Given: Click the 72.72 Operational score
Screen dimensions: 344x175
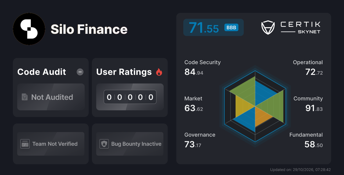Looking at the screenshot, I should [x=314, y=72].
